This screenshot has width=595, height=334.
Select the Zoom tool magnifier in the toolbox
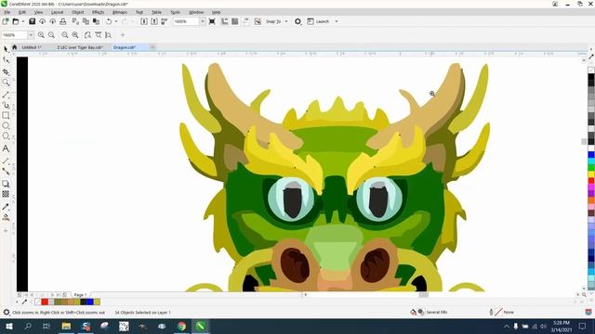click(x=6, y=83)
